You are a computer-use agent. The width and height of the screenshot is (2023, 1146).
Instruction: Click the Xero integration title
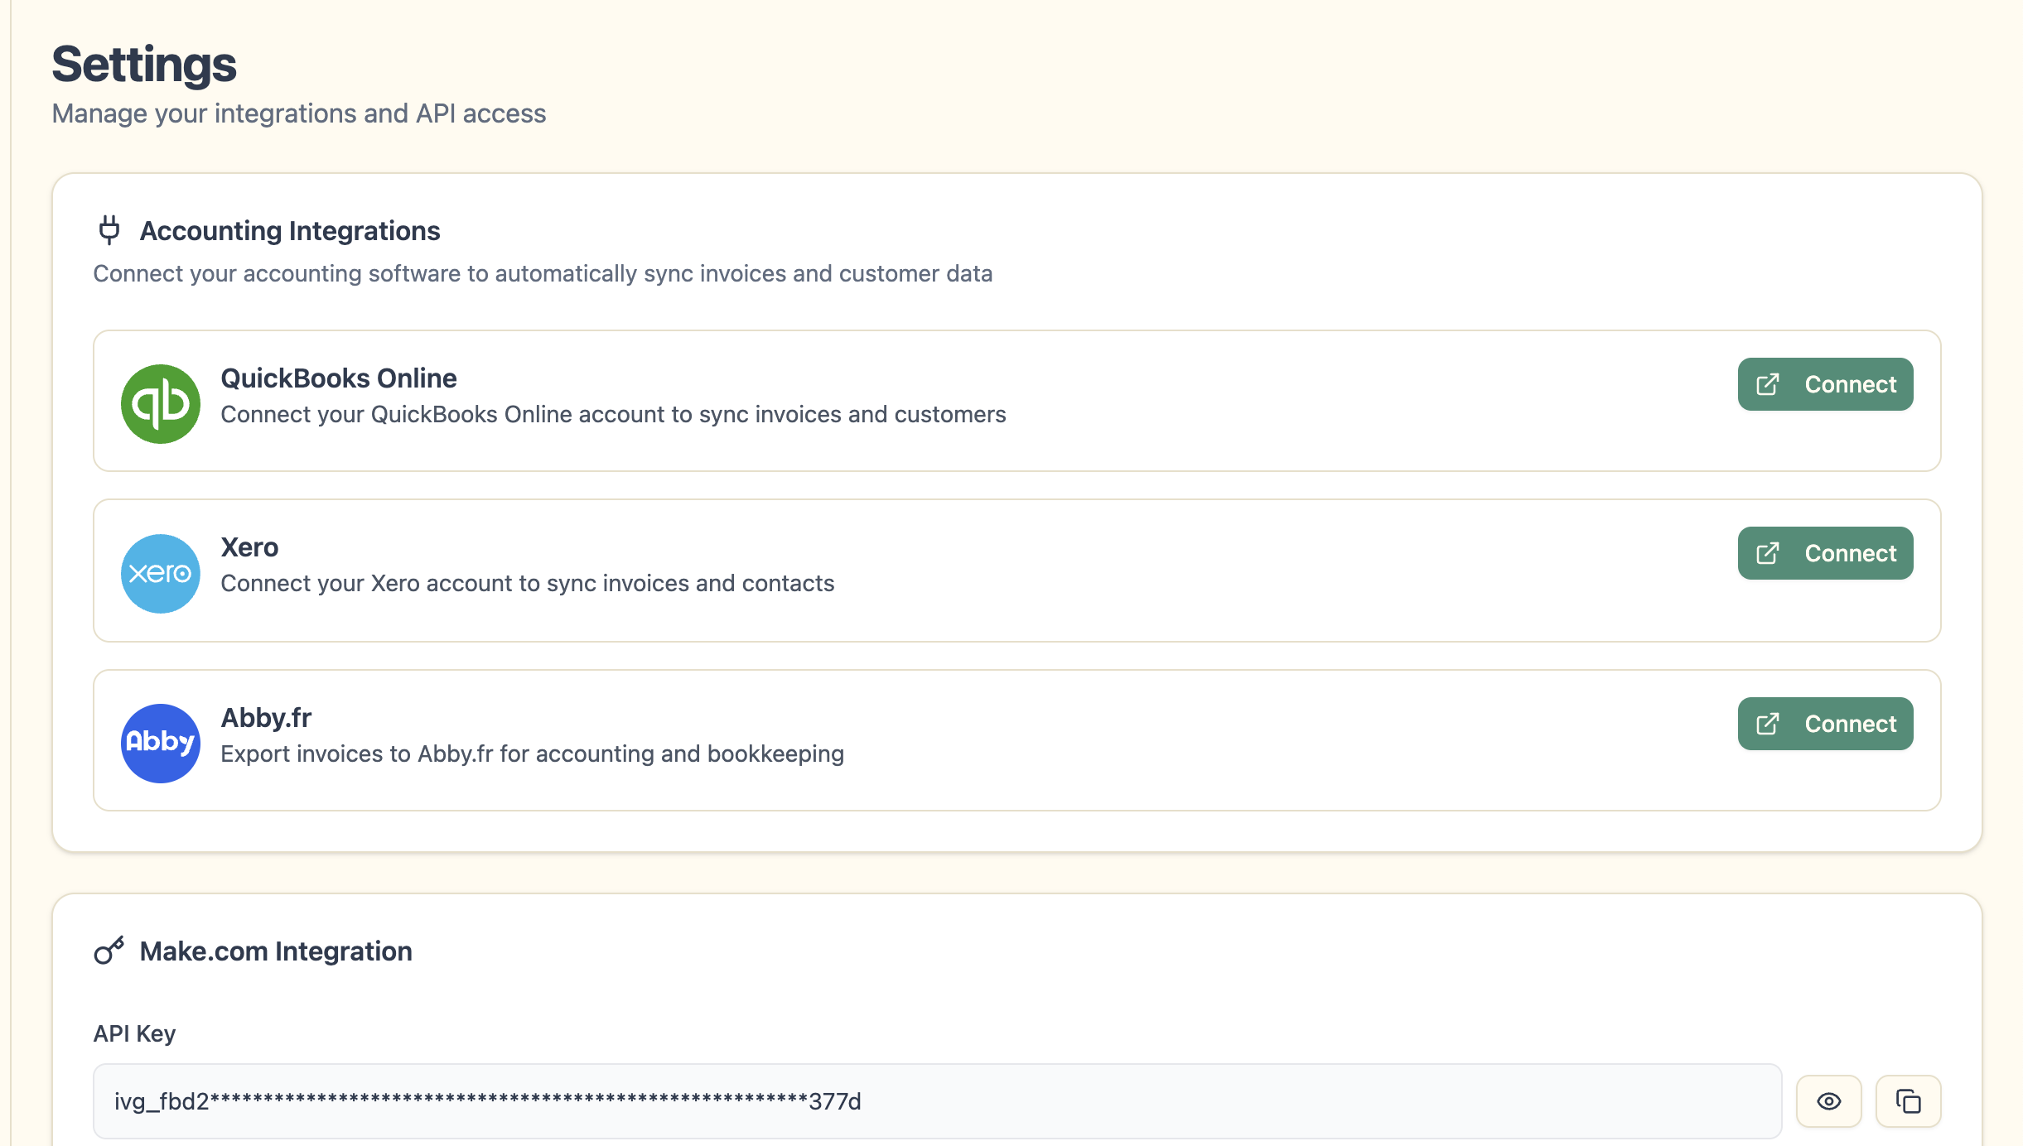pyautogui.click(x=249, y=547)
